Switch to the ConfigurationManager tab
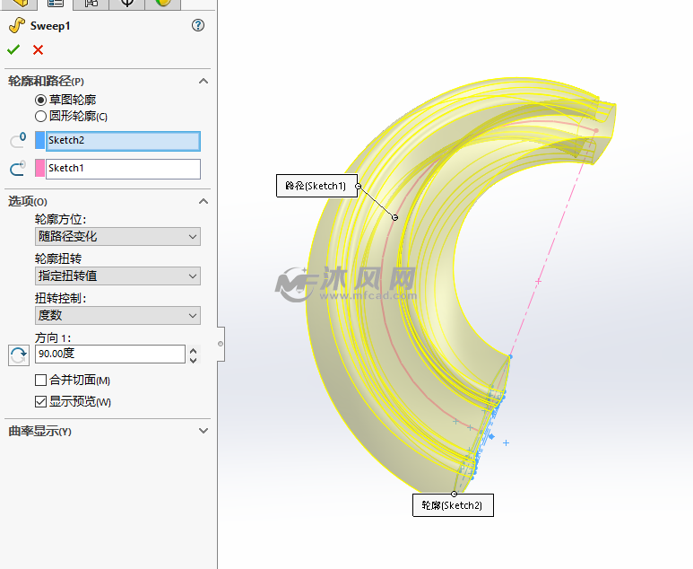693x569 pixels. (x=91, y=4)
